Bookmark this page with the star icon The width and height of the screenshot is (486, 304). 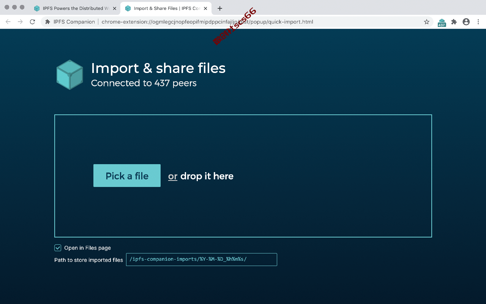(427, 22)
